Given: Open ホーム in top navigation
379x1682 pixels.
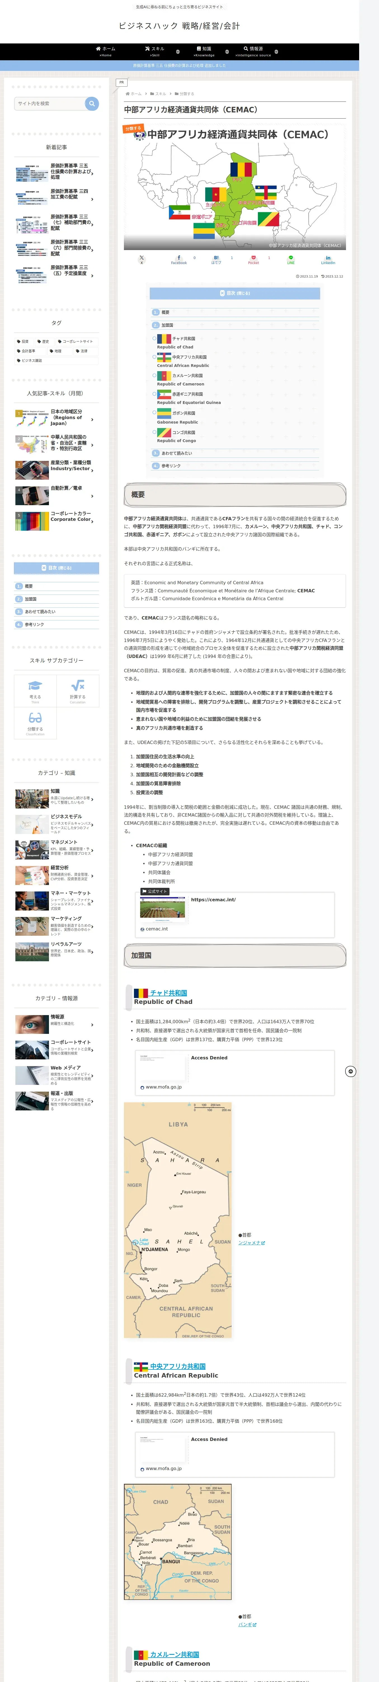Looking at the screenshot, I should coord(105,52).
